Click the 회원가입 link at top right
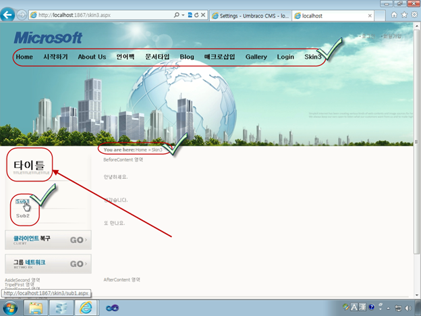421x316 pixels. [391, 36]
